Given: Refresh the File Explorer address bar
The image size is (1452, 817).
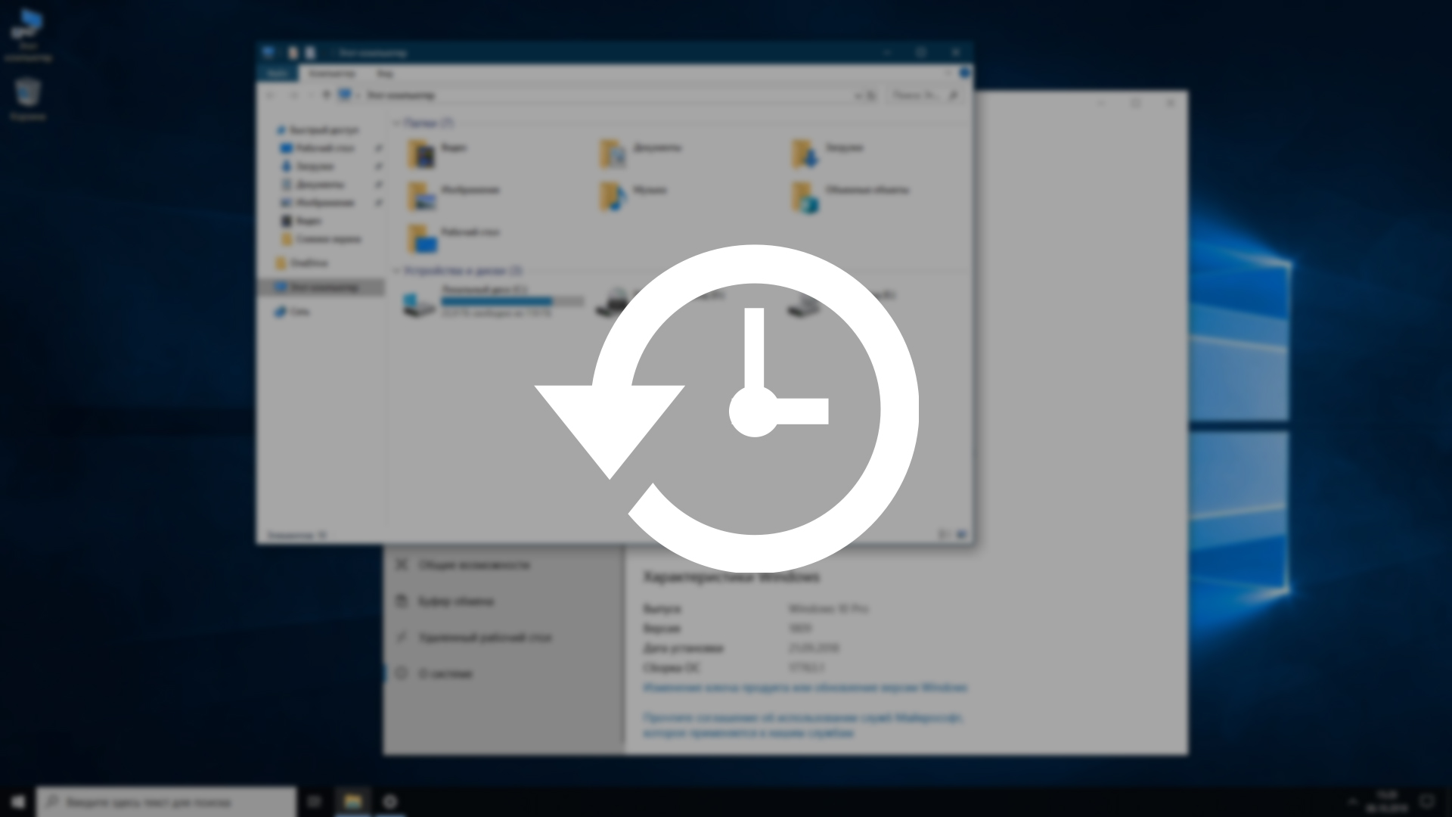Looking at the screenshot, I should coord(871,95).
